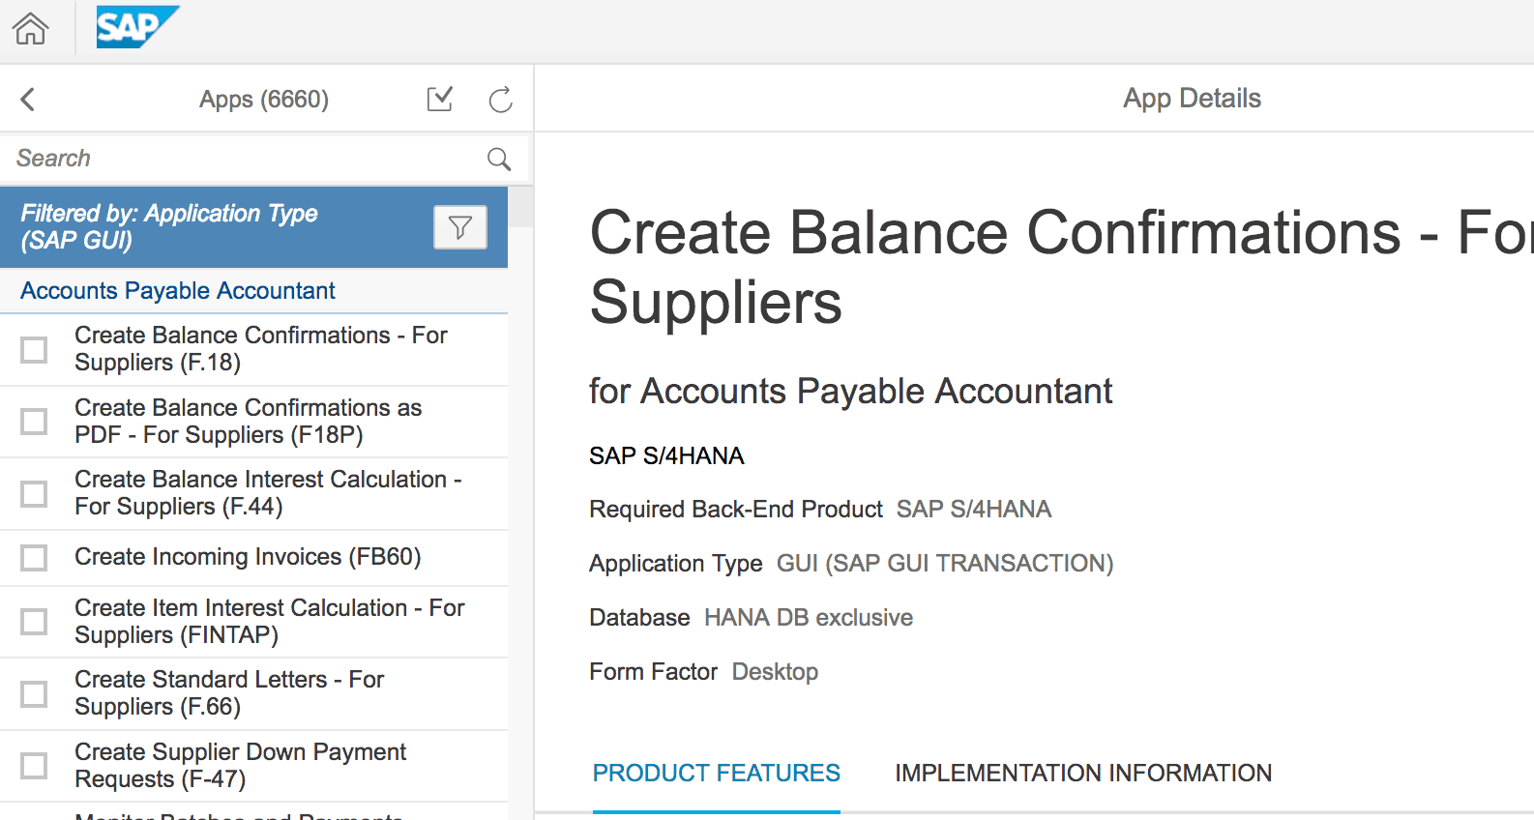Click the Filtered by: Application Type bar
This screenshot has width=1534, height=820.
253,227
